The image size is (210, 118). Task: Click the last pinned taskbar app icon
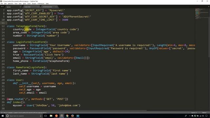point(78,116)
